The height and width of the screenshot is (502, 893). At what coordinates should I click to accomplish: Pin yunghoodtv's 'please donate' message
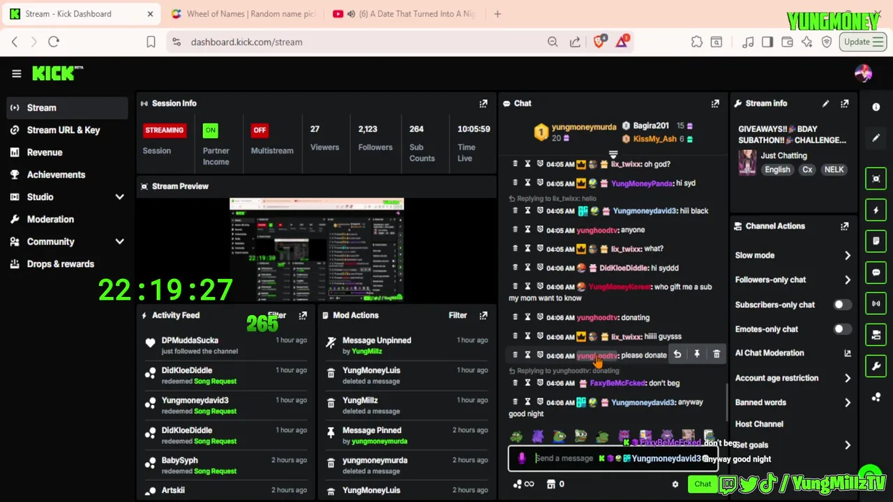(696, 354)
